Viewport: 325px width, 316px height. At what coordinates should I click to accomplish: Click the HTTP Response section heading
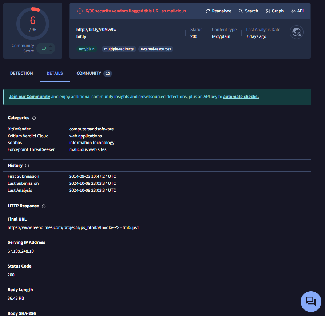coord(23,206)
